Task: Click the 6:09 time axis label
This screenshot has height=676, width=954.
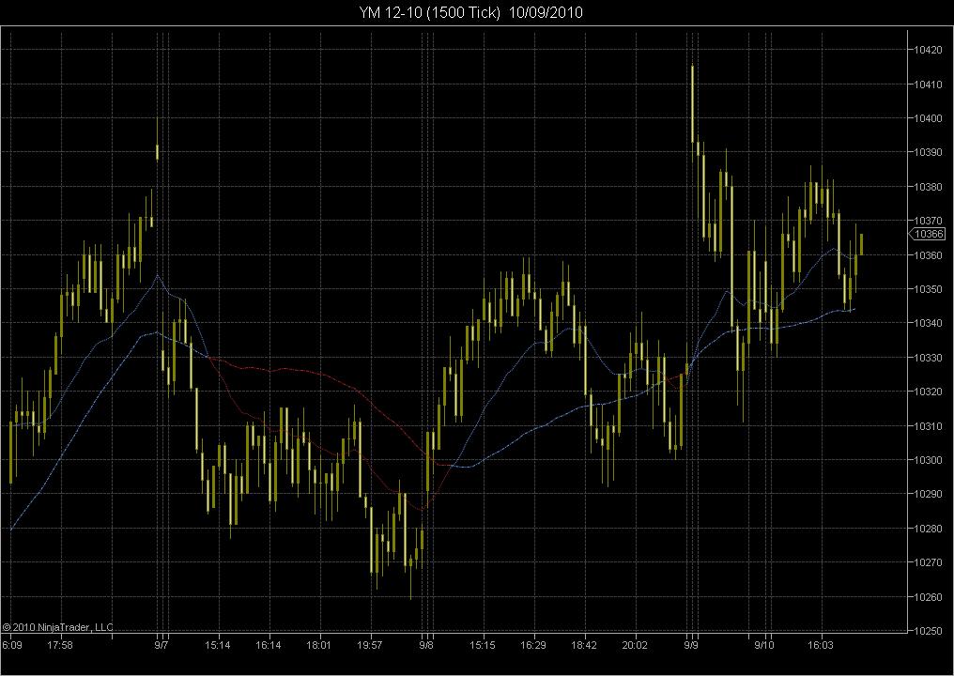Action: pyautogui.click(x=12, y=645)
